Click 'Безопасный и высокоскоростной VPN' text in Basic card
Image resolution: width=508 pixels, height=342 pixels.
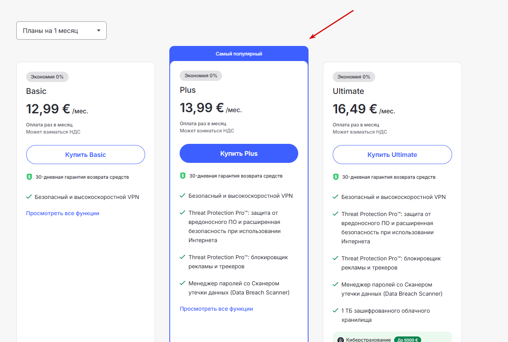pyautogui.click(x=87, y=197)
